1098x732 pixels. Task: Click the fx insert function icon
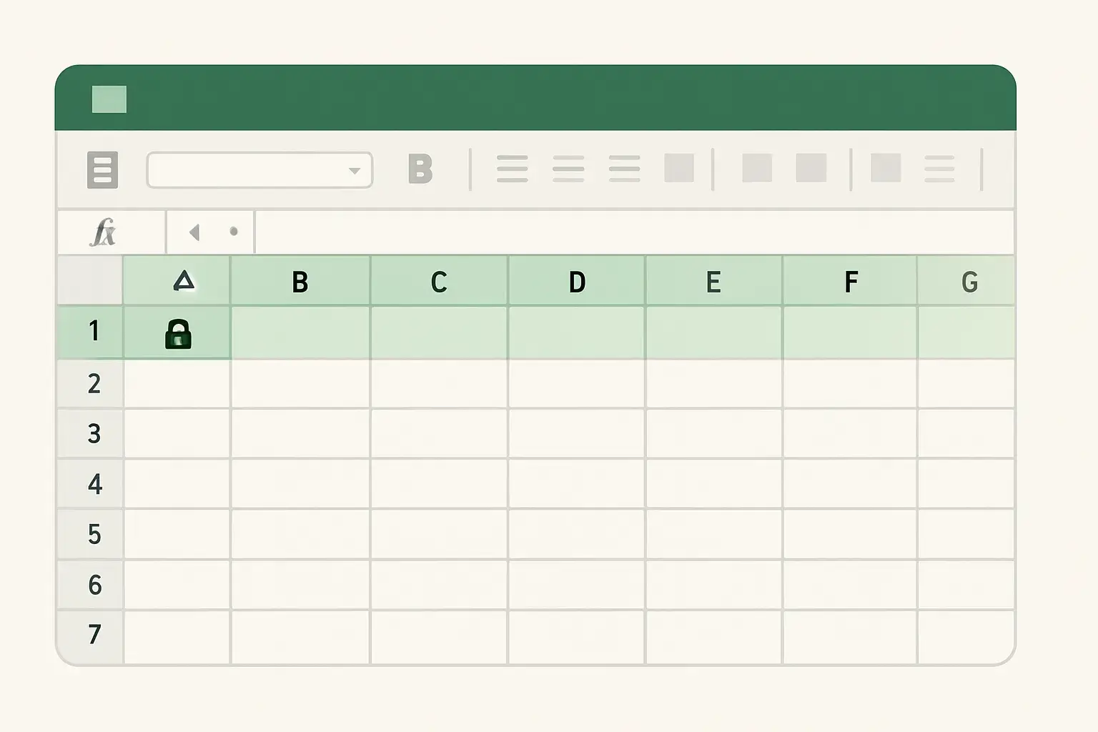(104, 232)
